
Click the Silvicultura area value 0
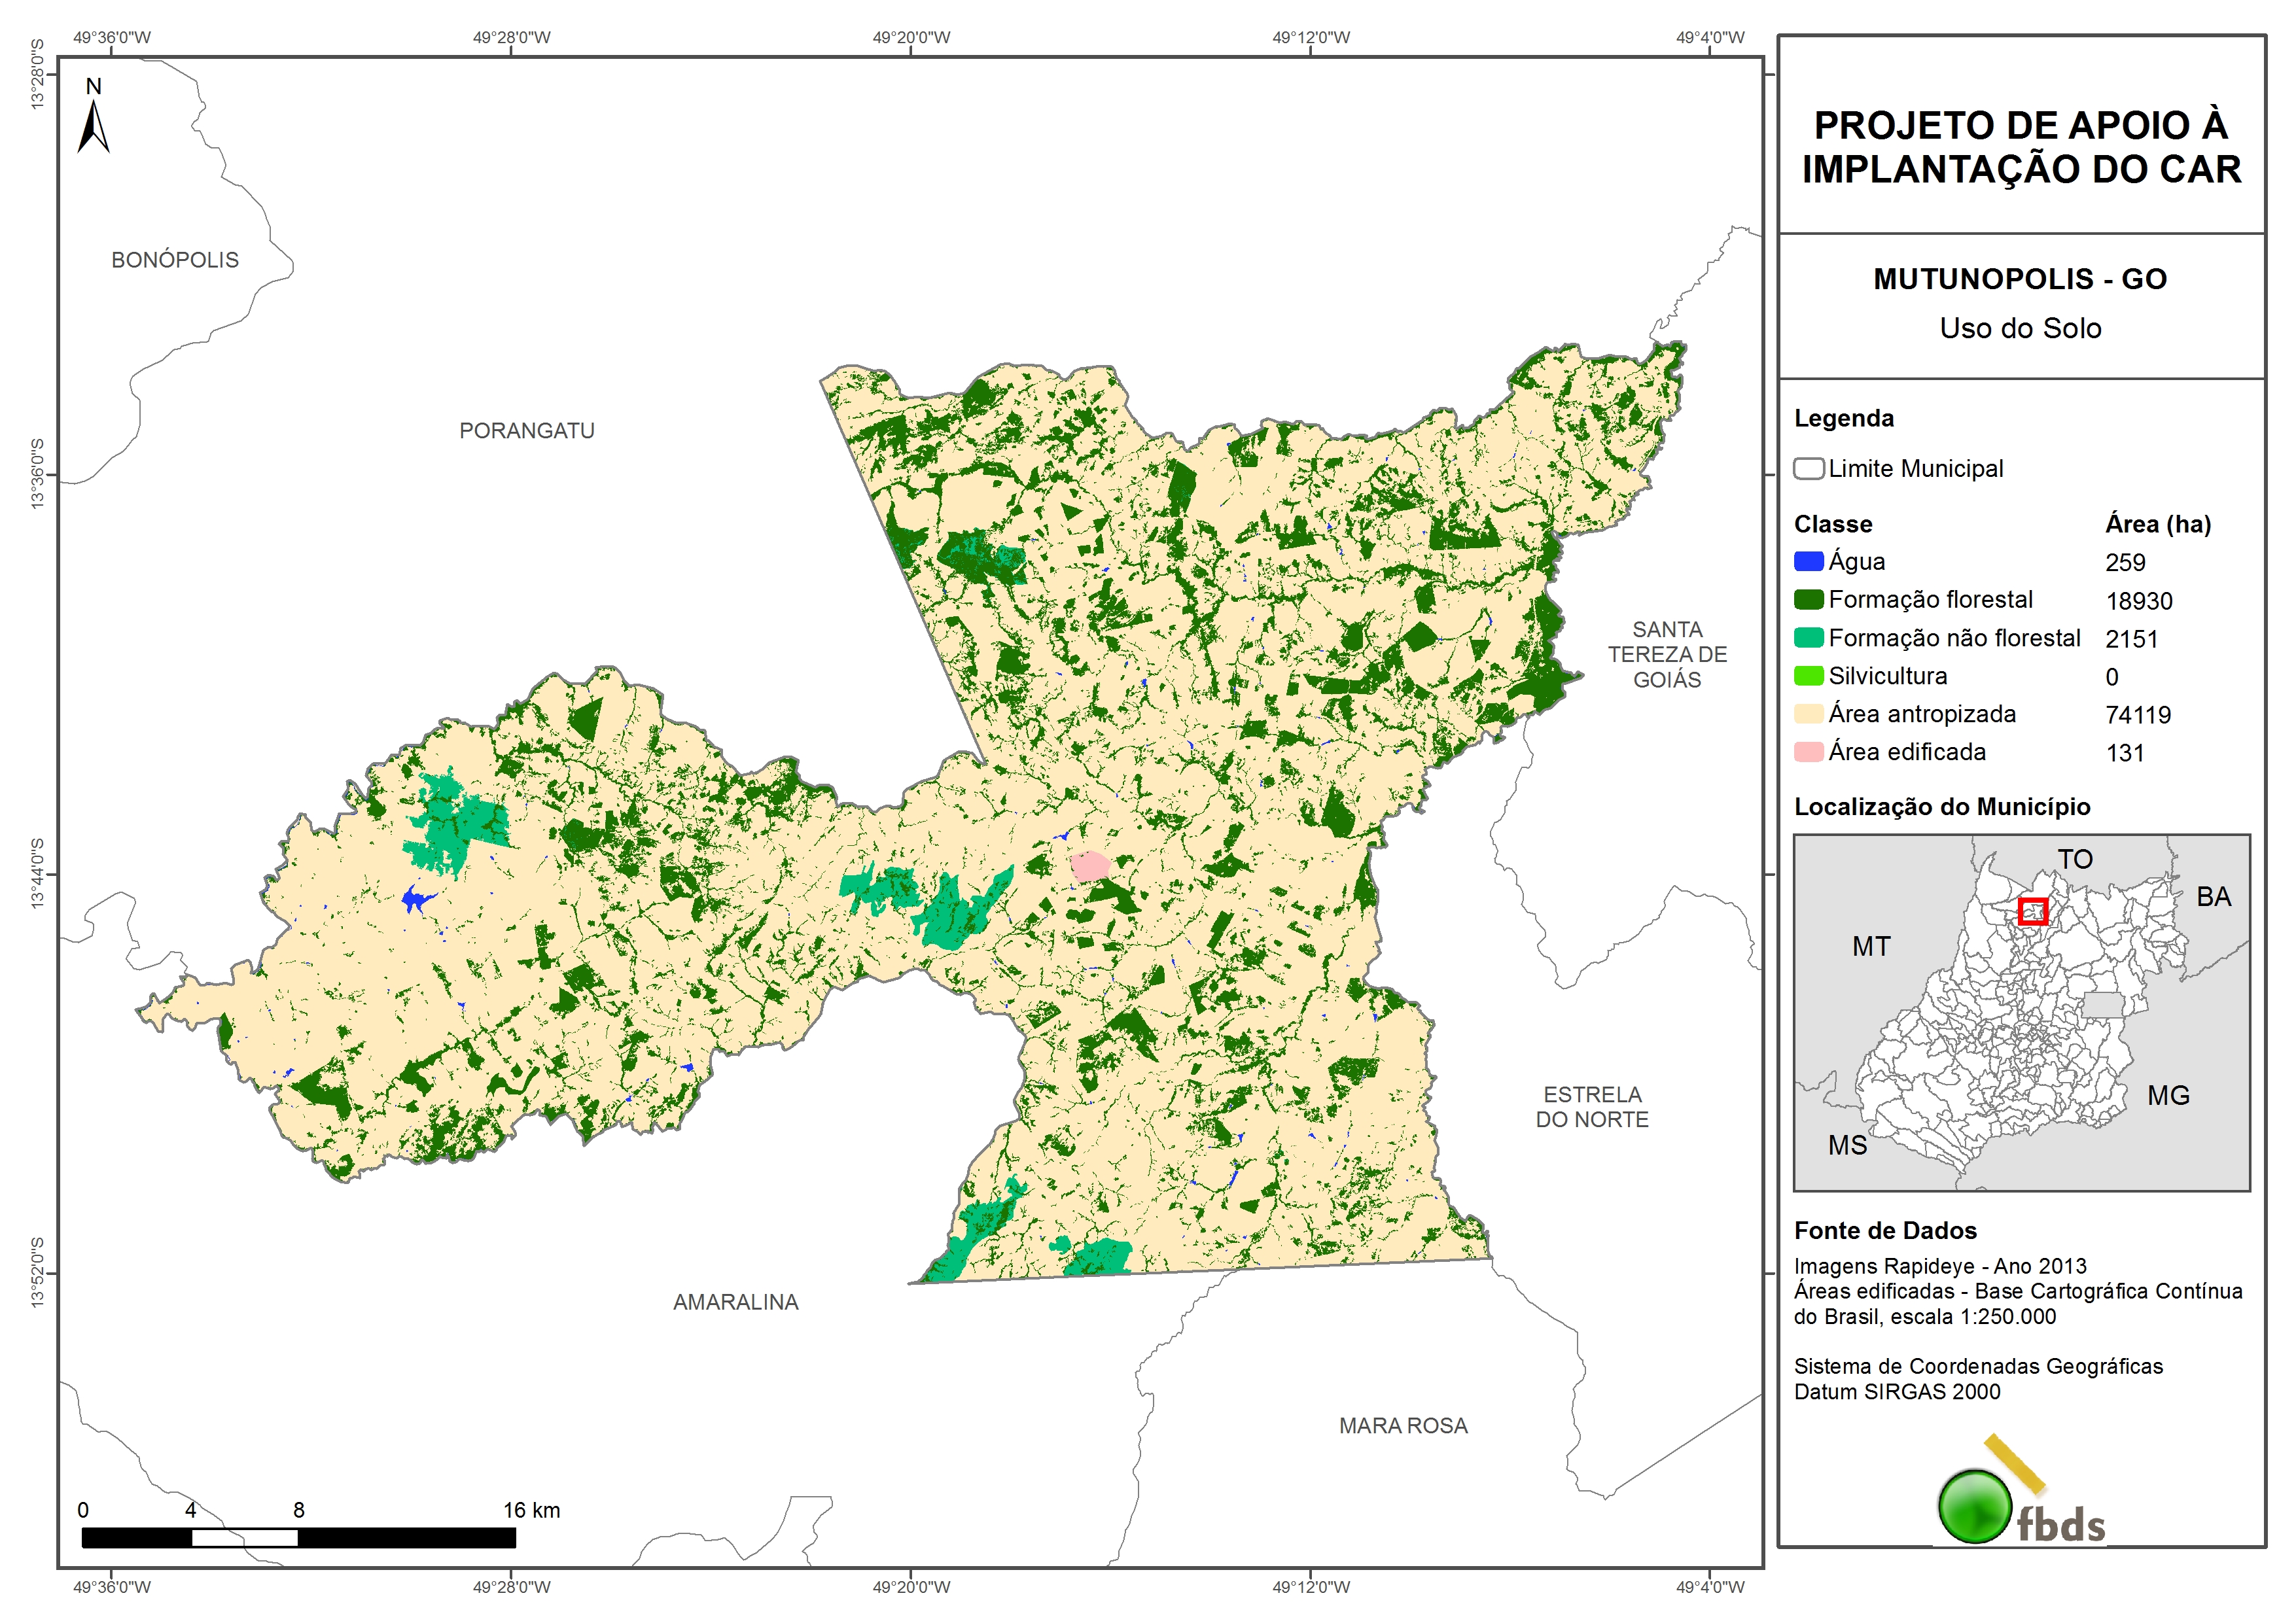pyautogui.click(x=2112, y=677)
